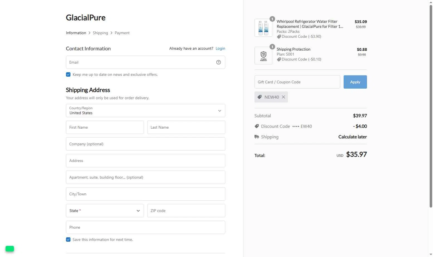Focus the Email input field
The image size is (433, 257).
point(145,62)
